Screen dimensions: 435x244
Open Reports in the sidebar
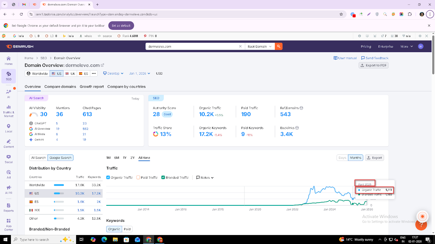(x=8, y=208)
